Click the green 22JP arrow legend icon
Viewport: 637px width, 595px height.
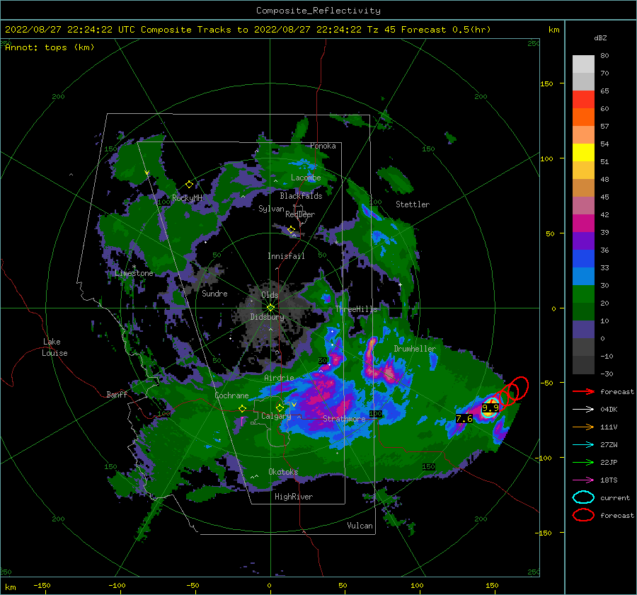(583, 462)
